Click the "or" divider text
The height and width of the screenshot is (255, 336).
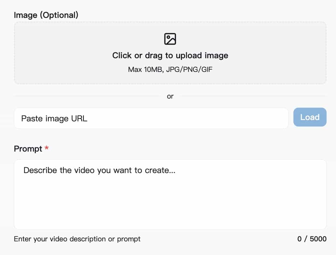click(x=170, y=96)
